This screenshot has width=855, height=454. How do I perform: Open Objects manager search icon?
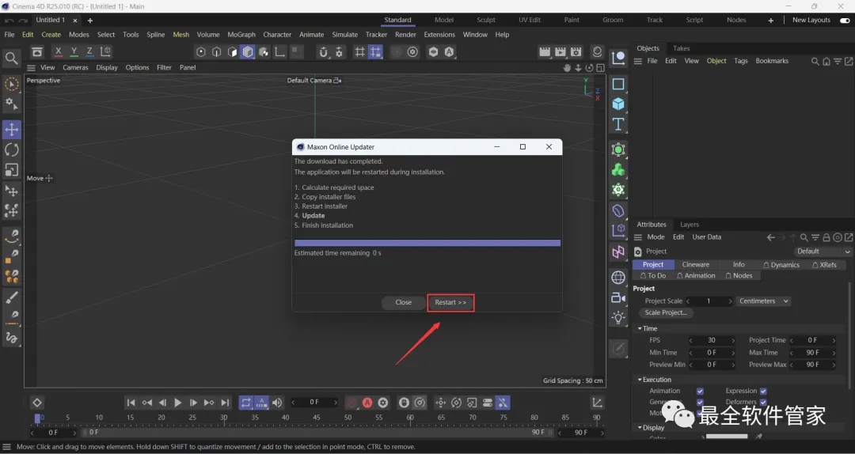coord(815,62)
